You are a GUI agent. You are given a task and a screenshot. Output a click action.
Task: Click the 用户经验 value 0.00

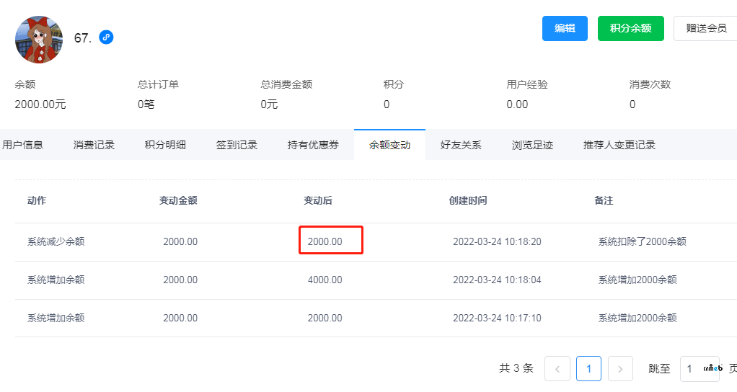pos(517,104)
